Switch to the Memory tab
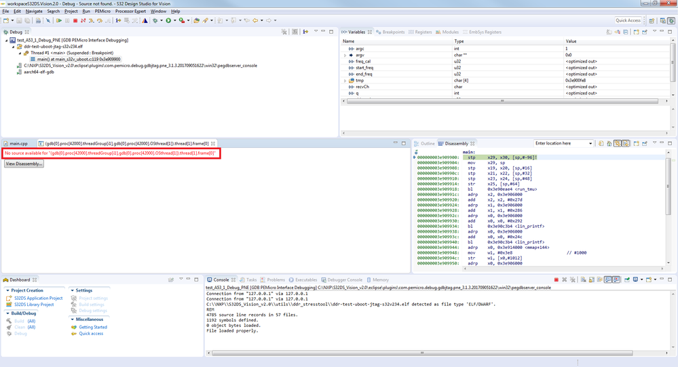The width and height of the screenshot is (678, 367). point(377,279)
